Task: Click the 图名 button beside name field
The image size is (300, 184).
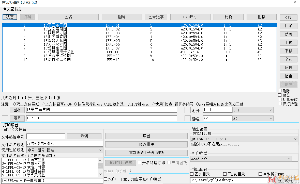Action: pos(17,110)
